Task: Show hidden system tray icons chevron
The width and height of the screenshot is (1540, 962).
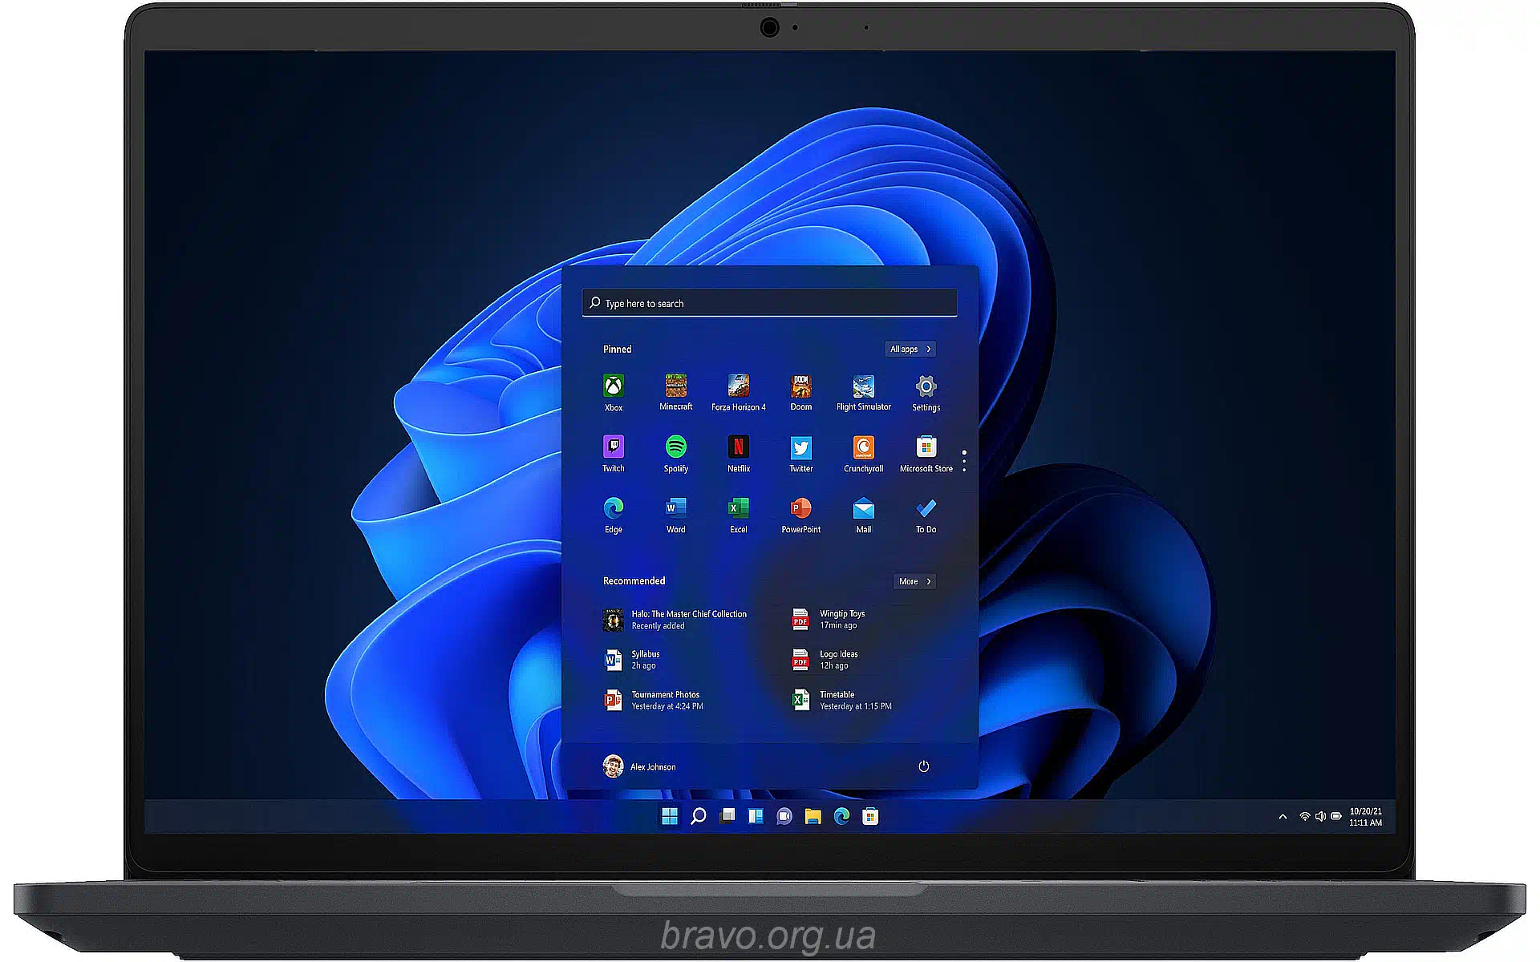Action: point(1283,817)
